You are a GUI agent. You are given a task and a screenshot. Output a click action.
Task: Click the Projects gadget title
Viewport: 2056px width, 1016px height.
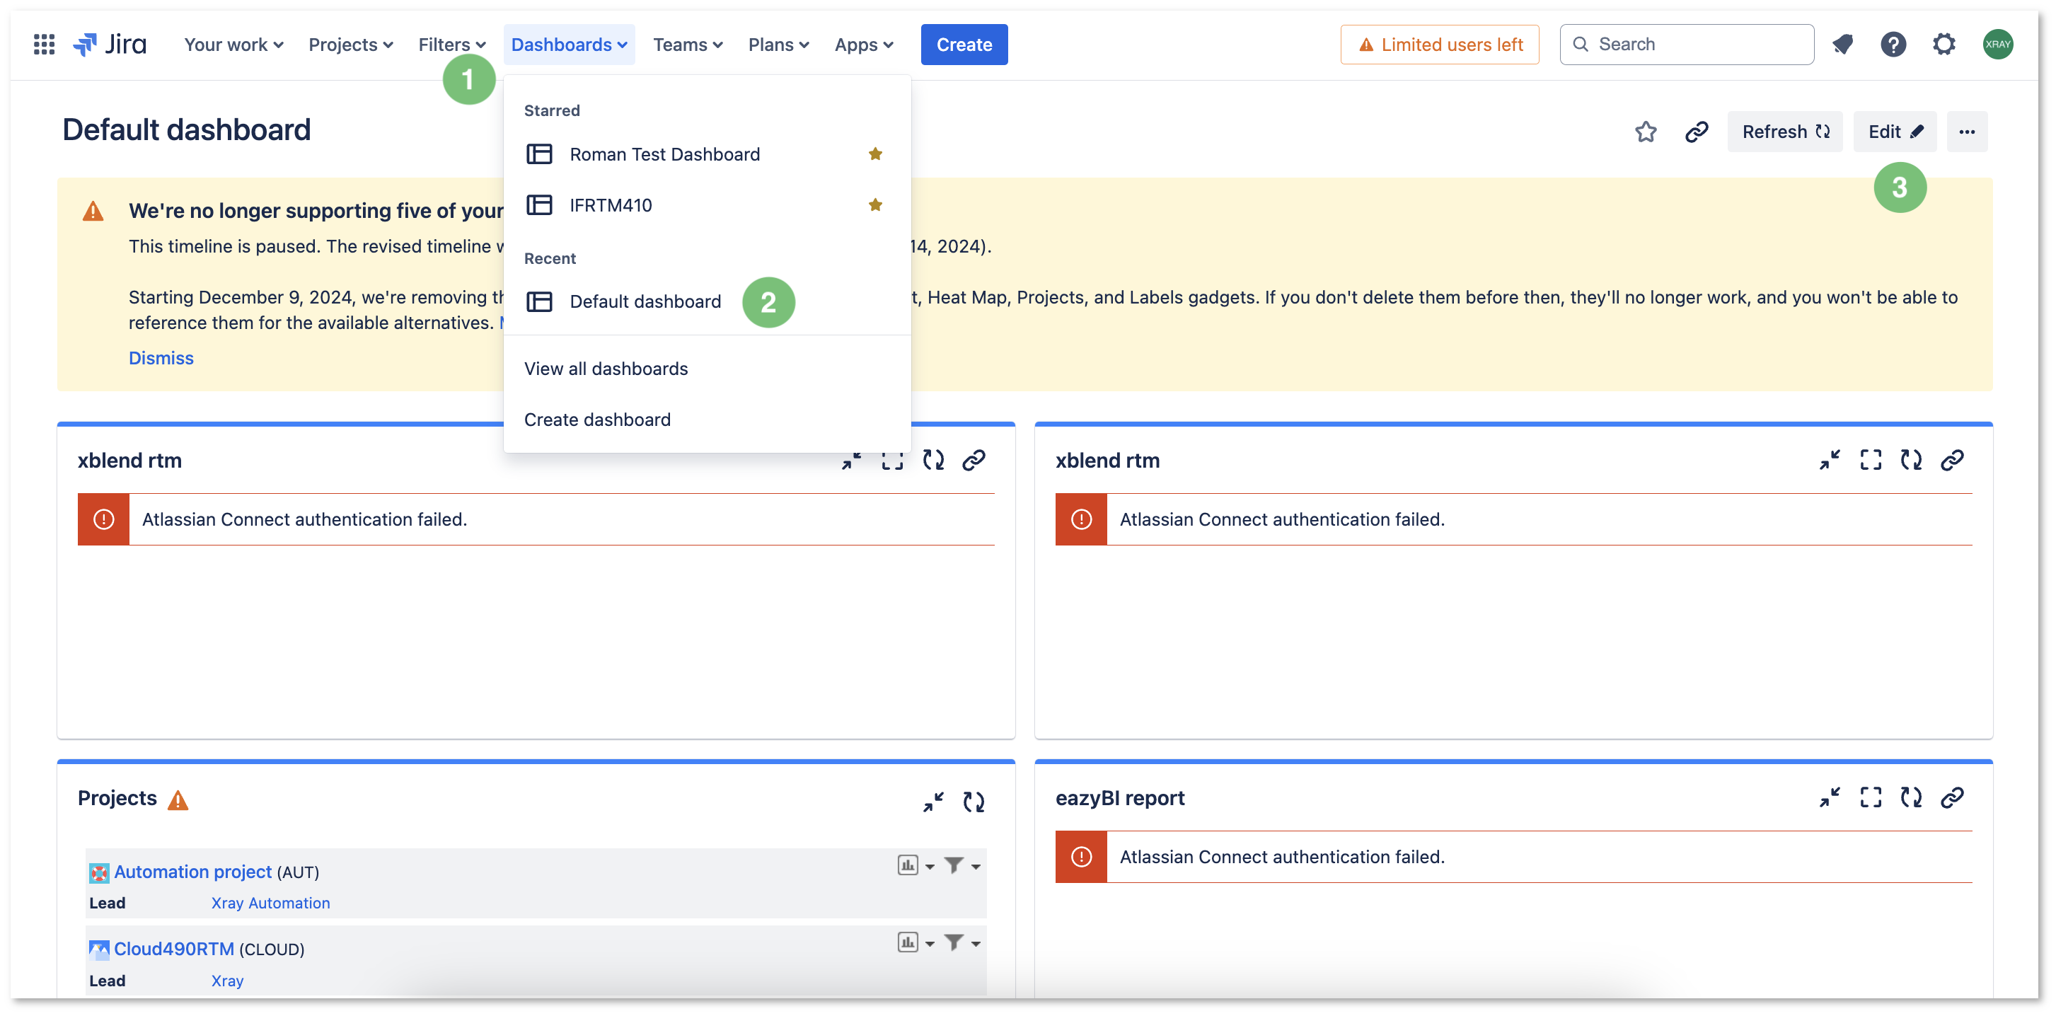pyautogui.click(x=117, y=799)
